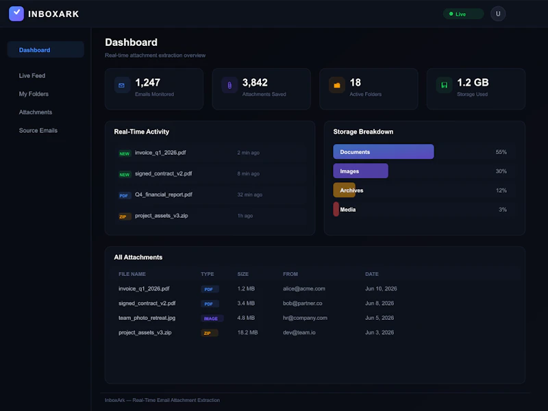Click the Archives storage bar
The height and width of the screenshot is (411, 548).
[345, 190]
